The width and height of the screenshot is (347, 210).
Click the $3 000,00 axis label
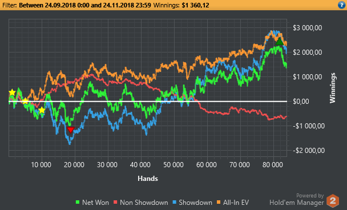point(308,28)
